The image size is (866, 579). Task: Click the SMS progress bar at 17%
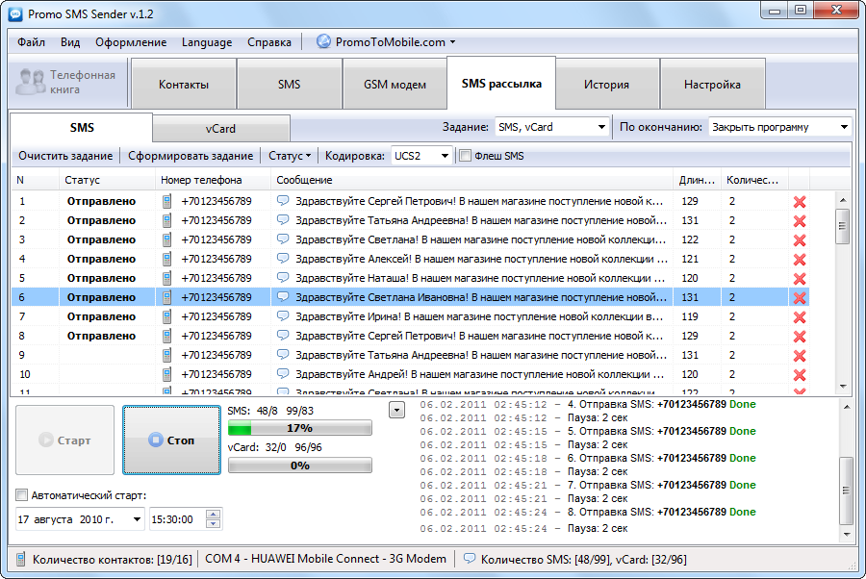[300, 428]
